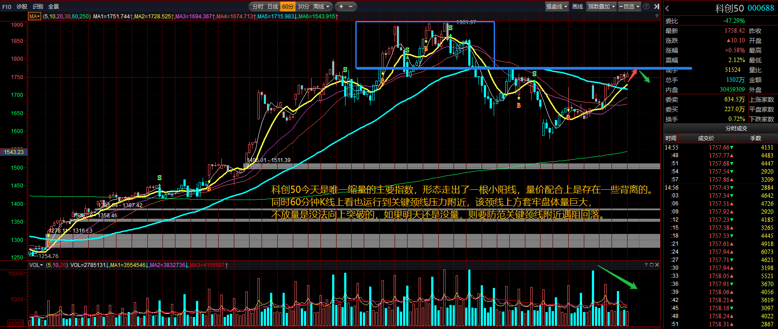Image resolution: width=778 pixels, height=329 pixels.
Task: Click the 内盘 value 30459309
Action: click(732, 90)
